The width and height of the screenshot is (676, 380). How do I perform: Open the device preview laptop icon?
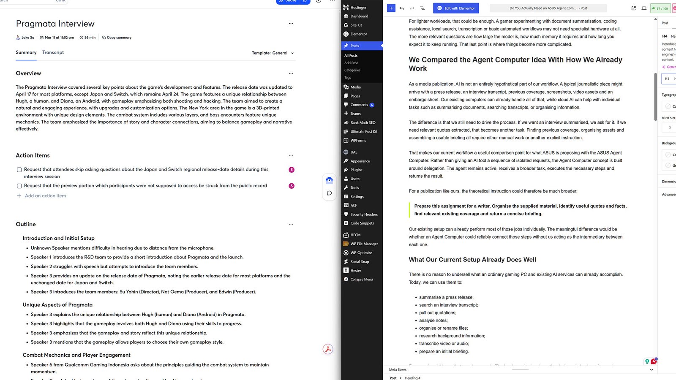pyautogui.click(x=644, y=8)
